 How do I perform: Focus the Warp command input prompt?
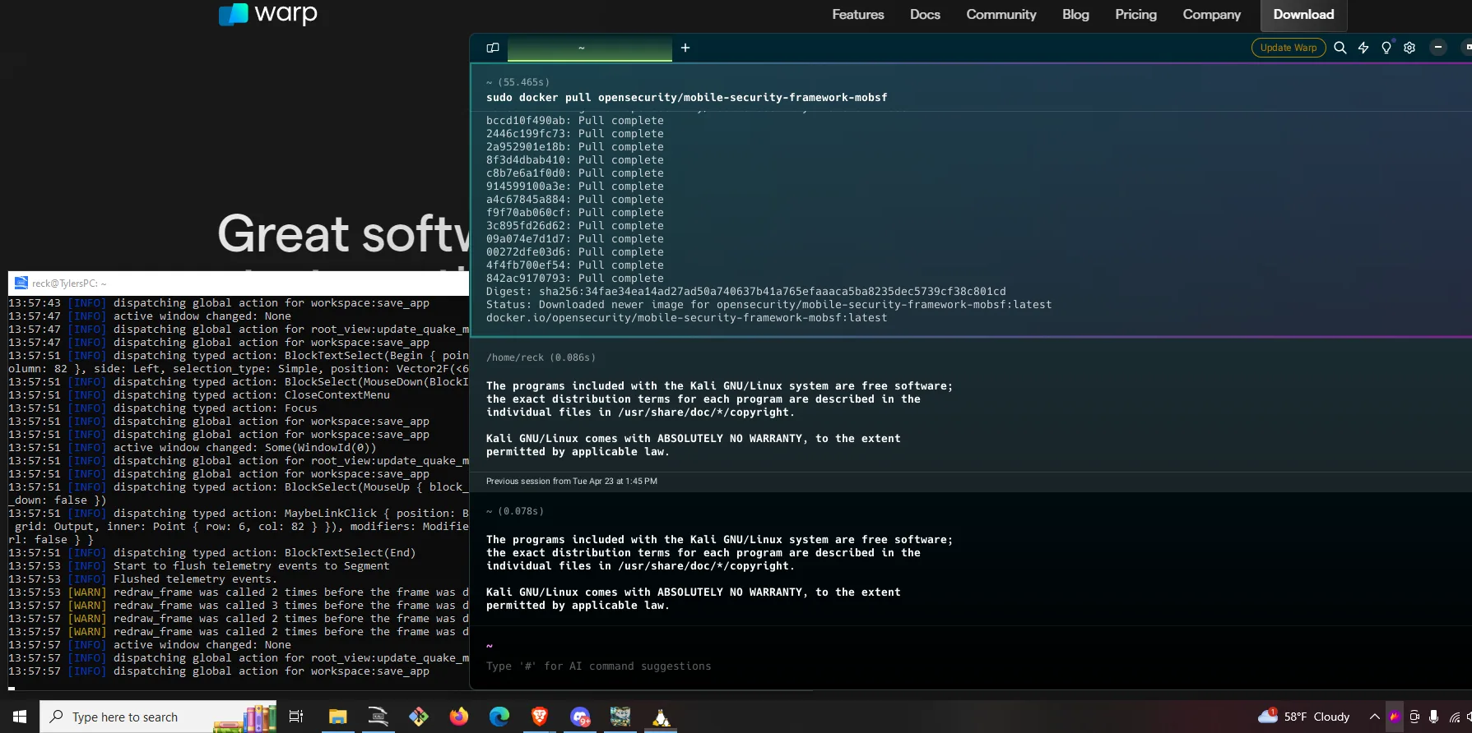point(598,666)
